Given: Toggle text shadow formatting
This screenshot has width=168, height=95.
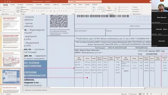Looking at the screenshot, I should (x=39, y=11).
